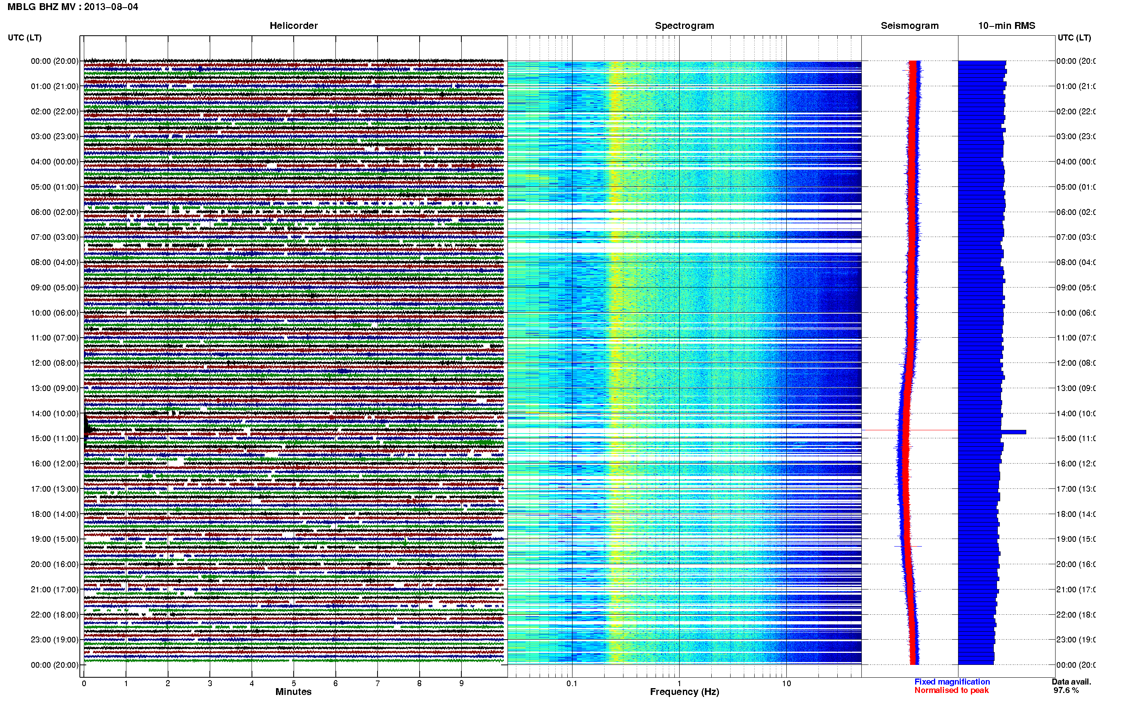Select the '05:00 (01:00)' time label on left axis

[x=55, y=187]
